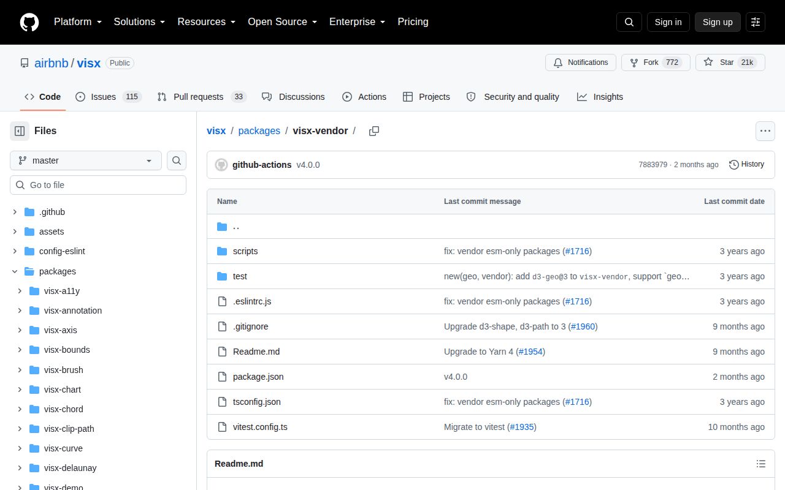Switch to the Code tab

pos(43,97)
